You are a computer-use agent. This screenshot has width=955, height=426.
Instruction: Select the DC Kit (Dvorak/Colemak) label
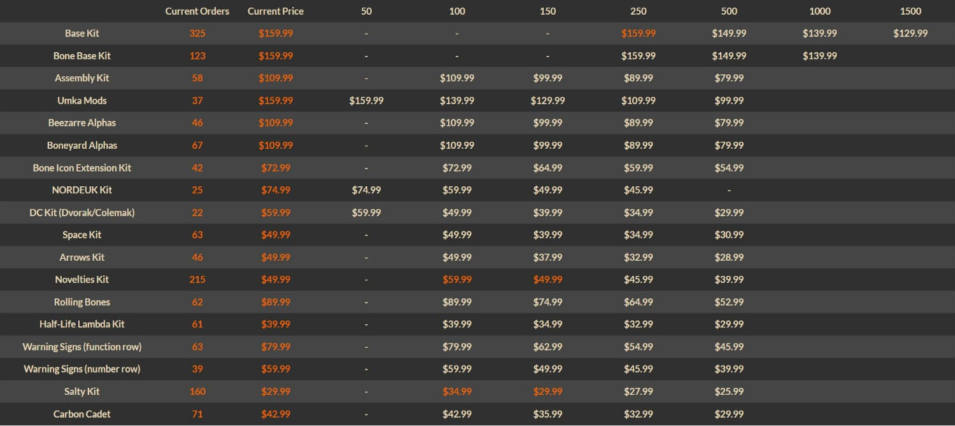(x=82, y=212)
